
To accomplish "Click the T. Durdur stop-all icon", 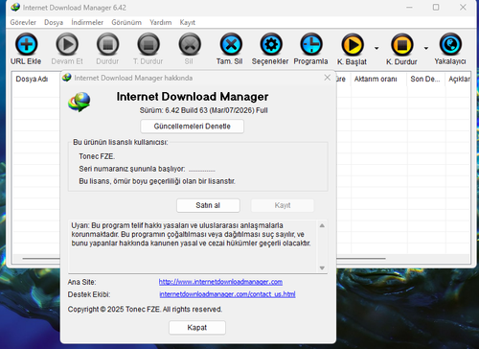I will tap(148, 44).
